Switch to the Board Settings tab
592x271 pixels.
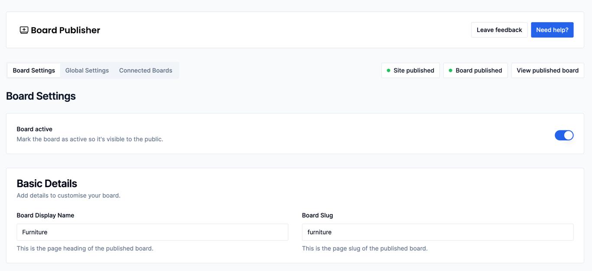pos(34,71)
